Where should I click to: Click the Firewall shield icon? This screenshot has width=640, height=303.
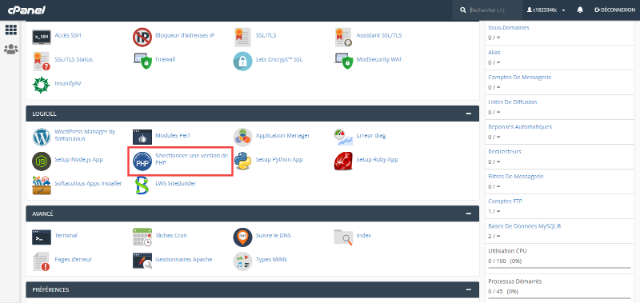coord(142,62)
